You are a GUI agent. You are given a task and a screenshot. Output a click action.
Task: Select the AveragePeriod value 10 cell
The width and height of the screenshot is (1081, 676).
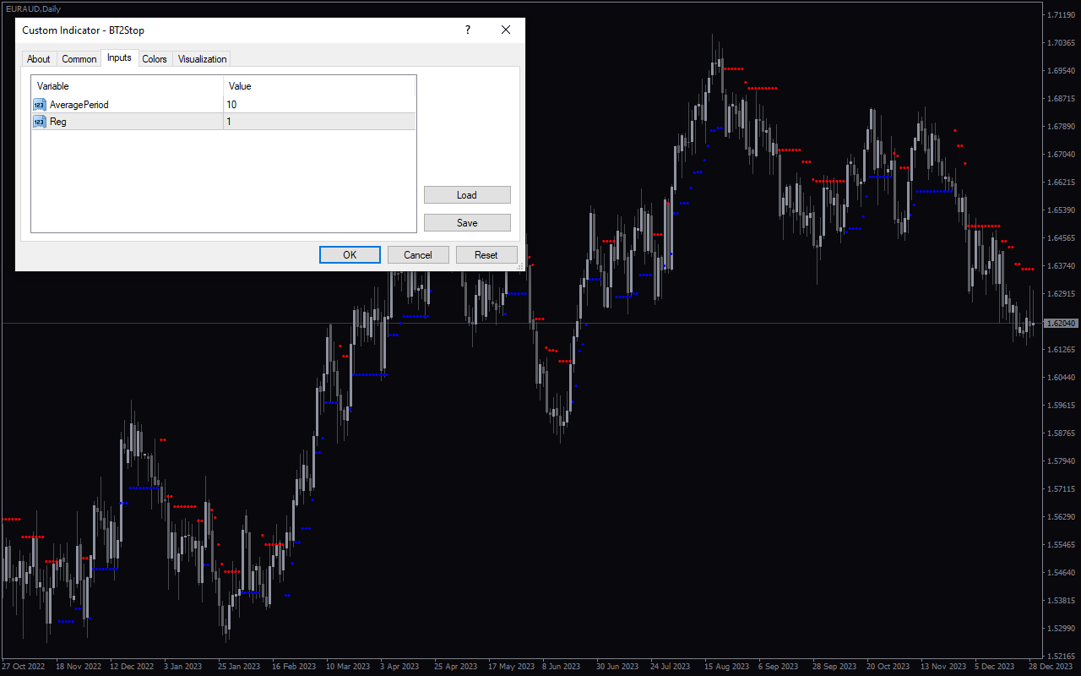tap(319, 105)
